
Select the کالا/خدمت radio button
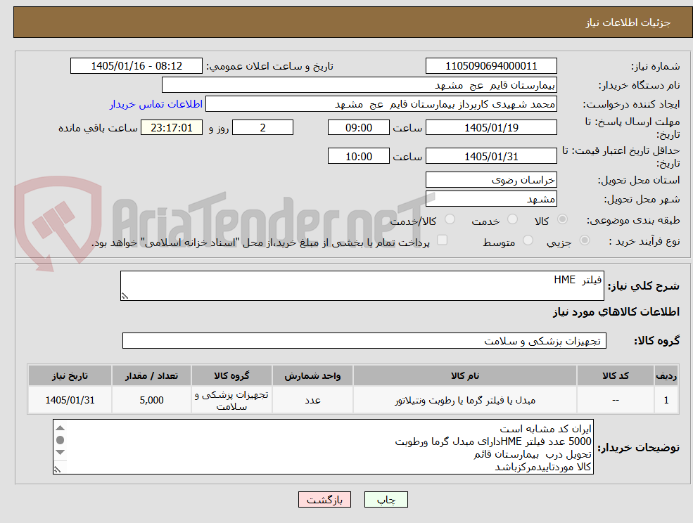450,219
